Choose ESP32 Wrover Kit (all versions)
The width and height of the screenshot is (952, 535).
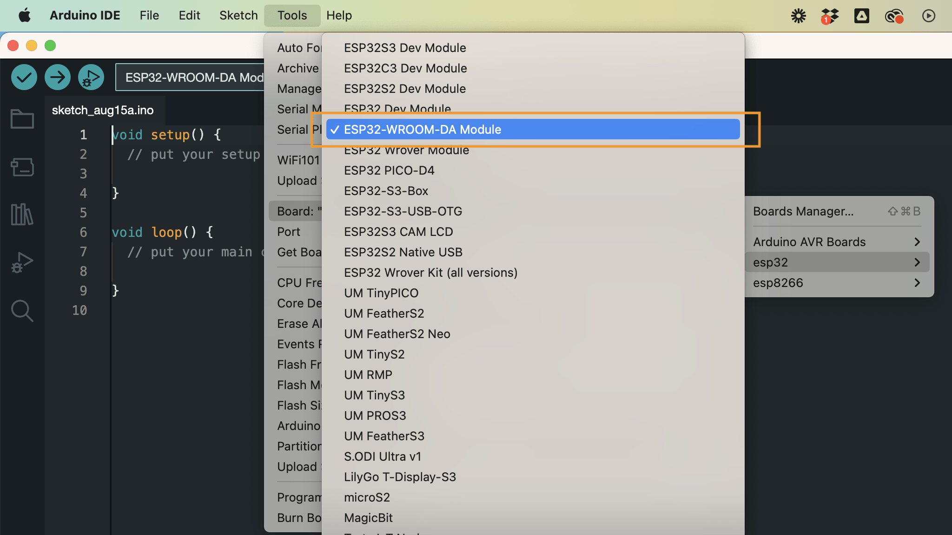(533, 273)
